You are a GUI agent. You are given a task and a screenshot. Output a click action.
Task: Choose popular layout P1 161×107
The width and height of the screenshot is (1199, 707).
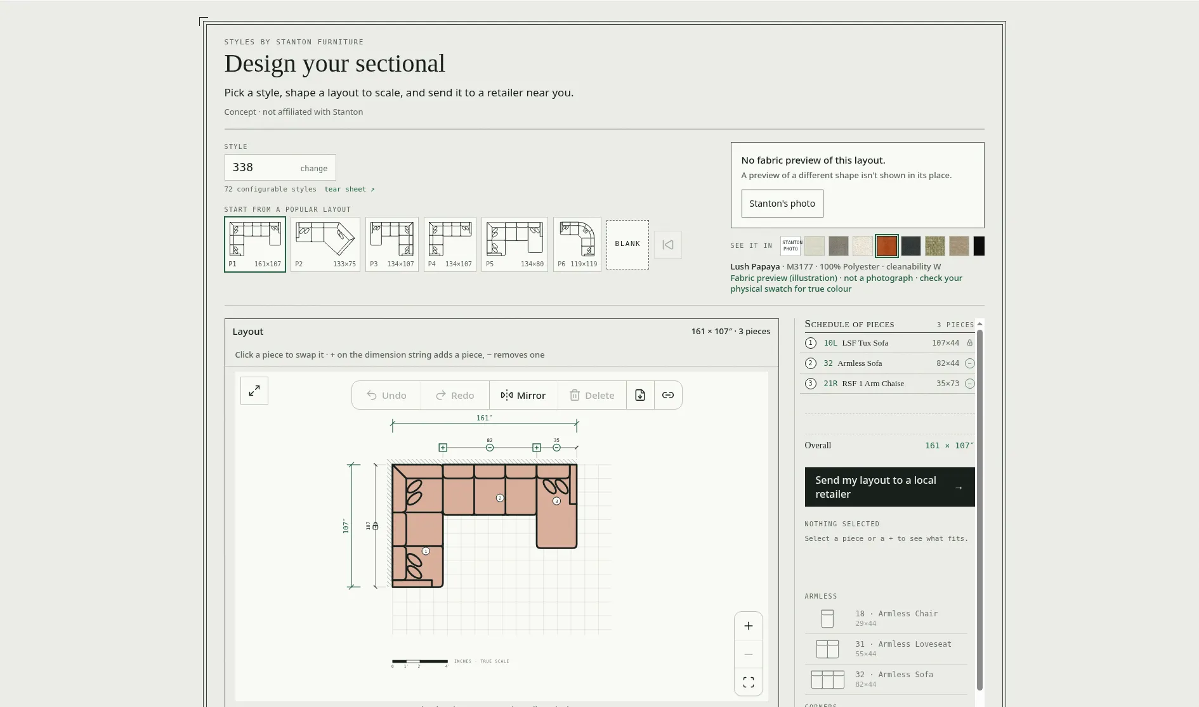click(x=255, y=244)
